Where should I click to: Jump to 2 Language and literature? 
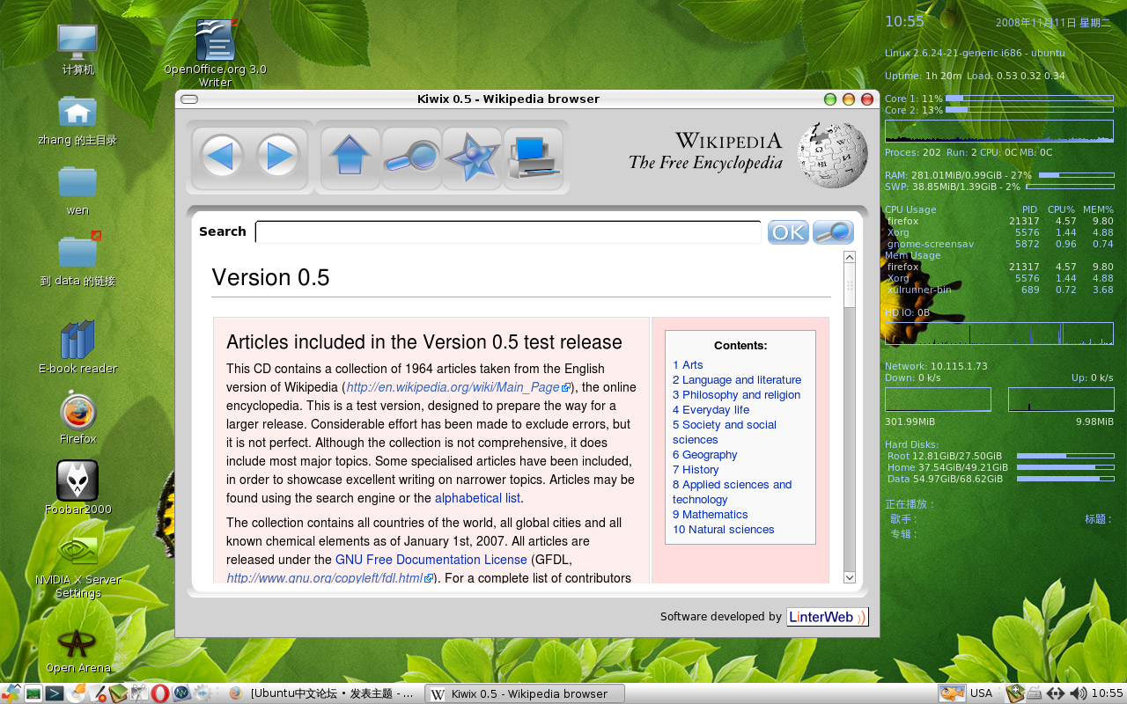(737, 379)
